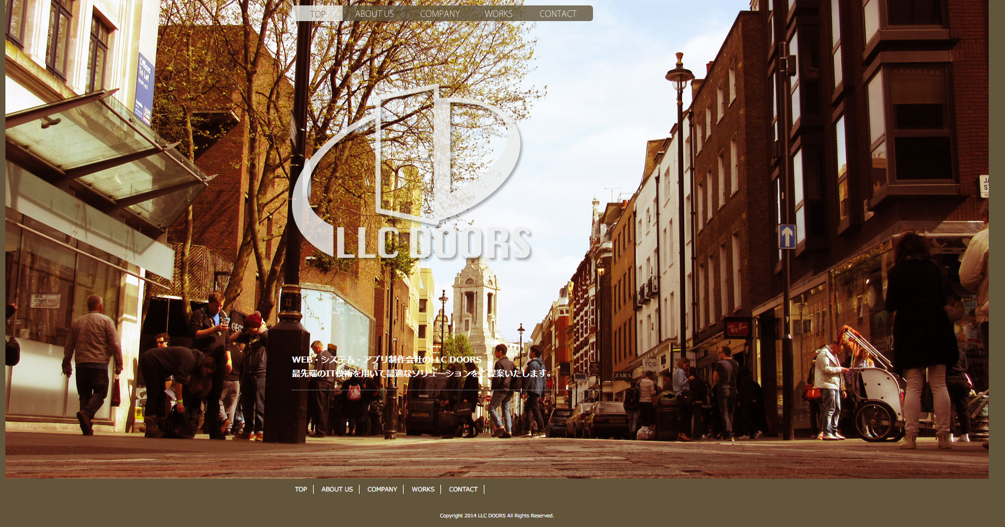Open ABOUT US in the header navigation
This screenshot has width=1005, height=527.
374,14
